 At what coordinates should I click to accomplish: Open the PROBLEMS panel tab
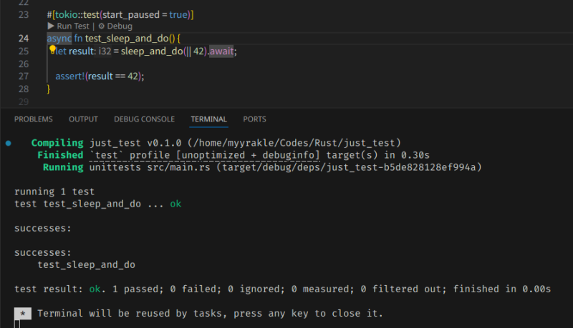click(x=34, y=119)
